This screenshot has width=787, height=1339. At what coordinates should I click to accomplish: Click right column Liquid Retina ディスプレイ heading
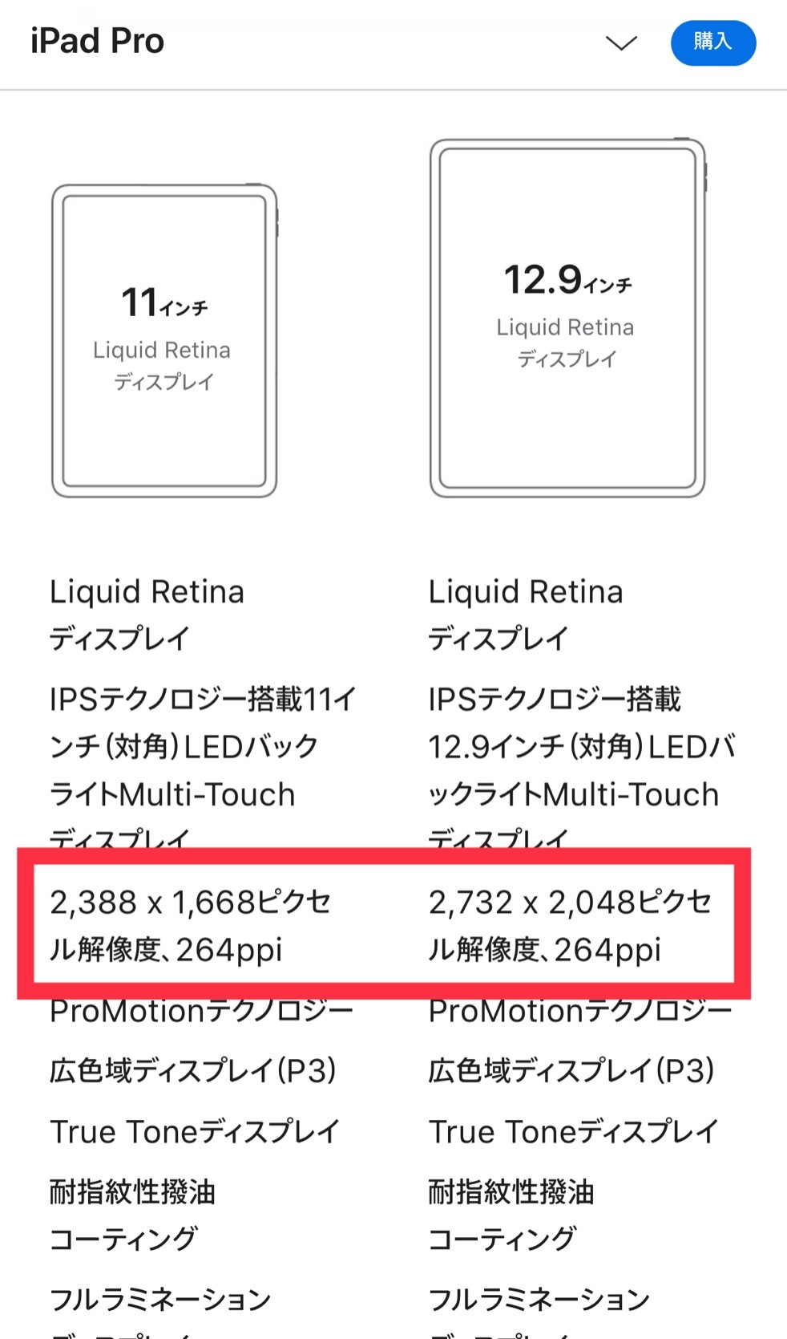click(x=526, y=615)
